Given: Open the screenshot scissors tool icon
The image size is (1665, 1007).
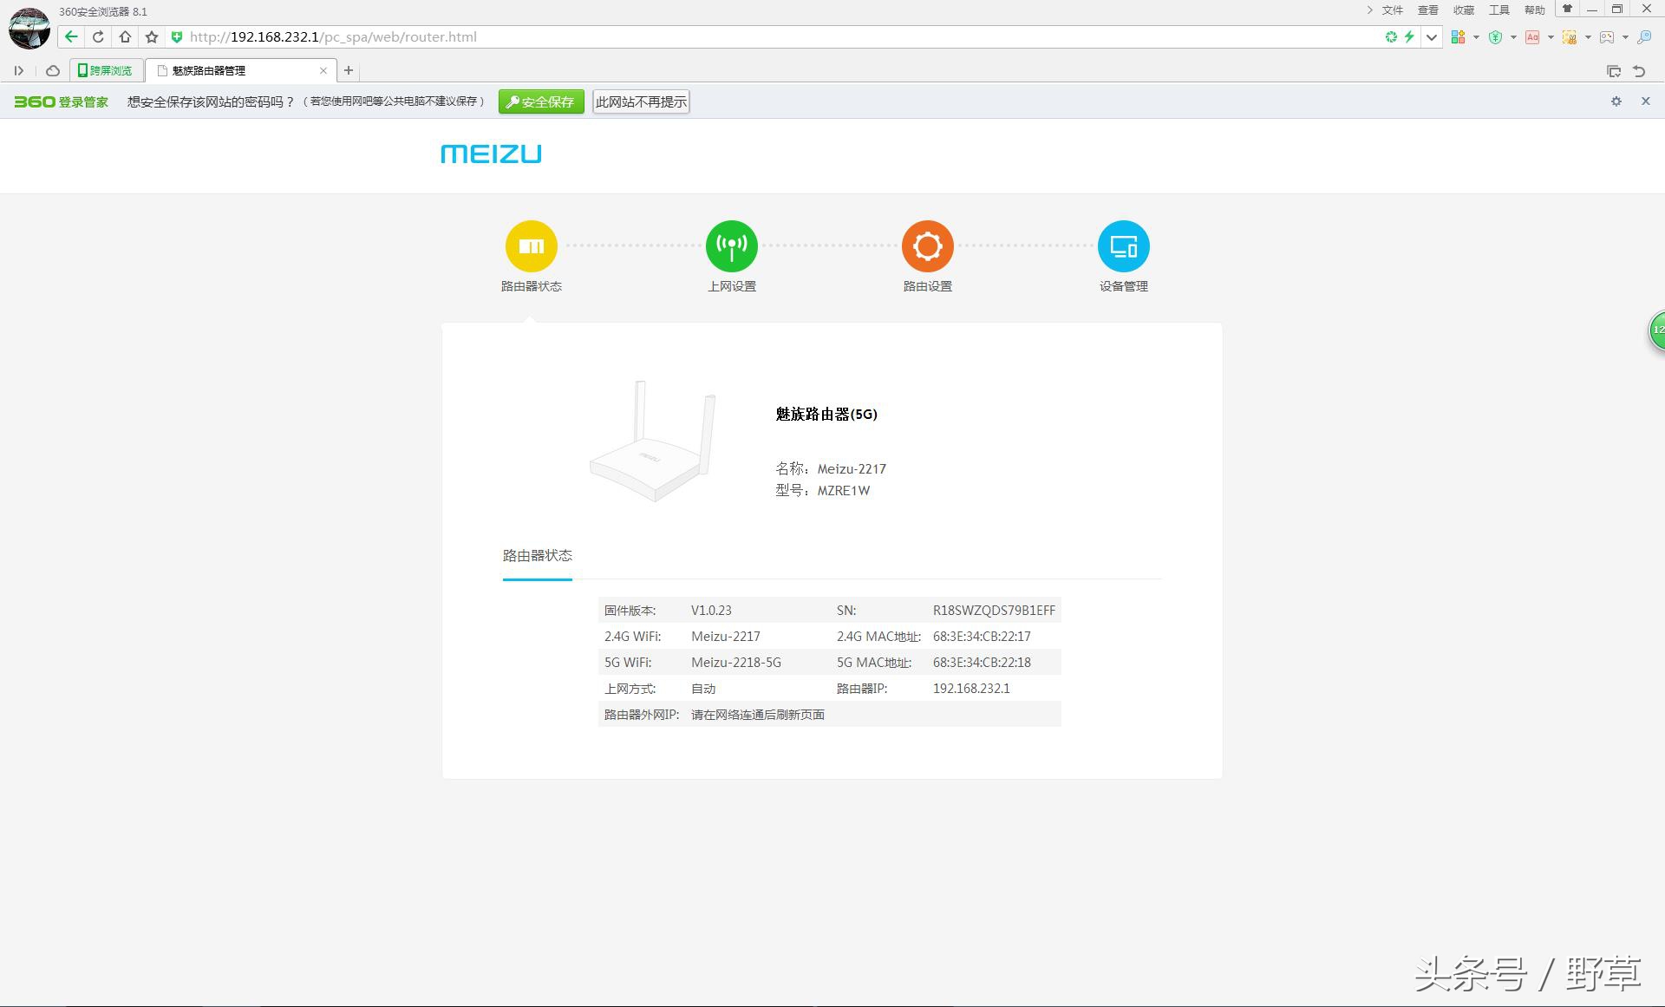Looking at the screenshot, I should 1569,37.
